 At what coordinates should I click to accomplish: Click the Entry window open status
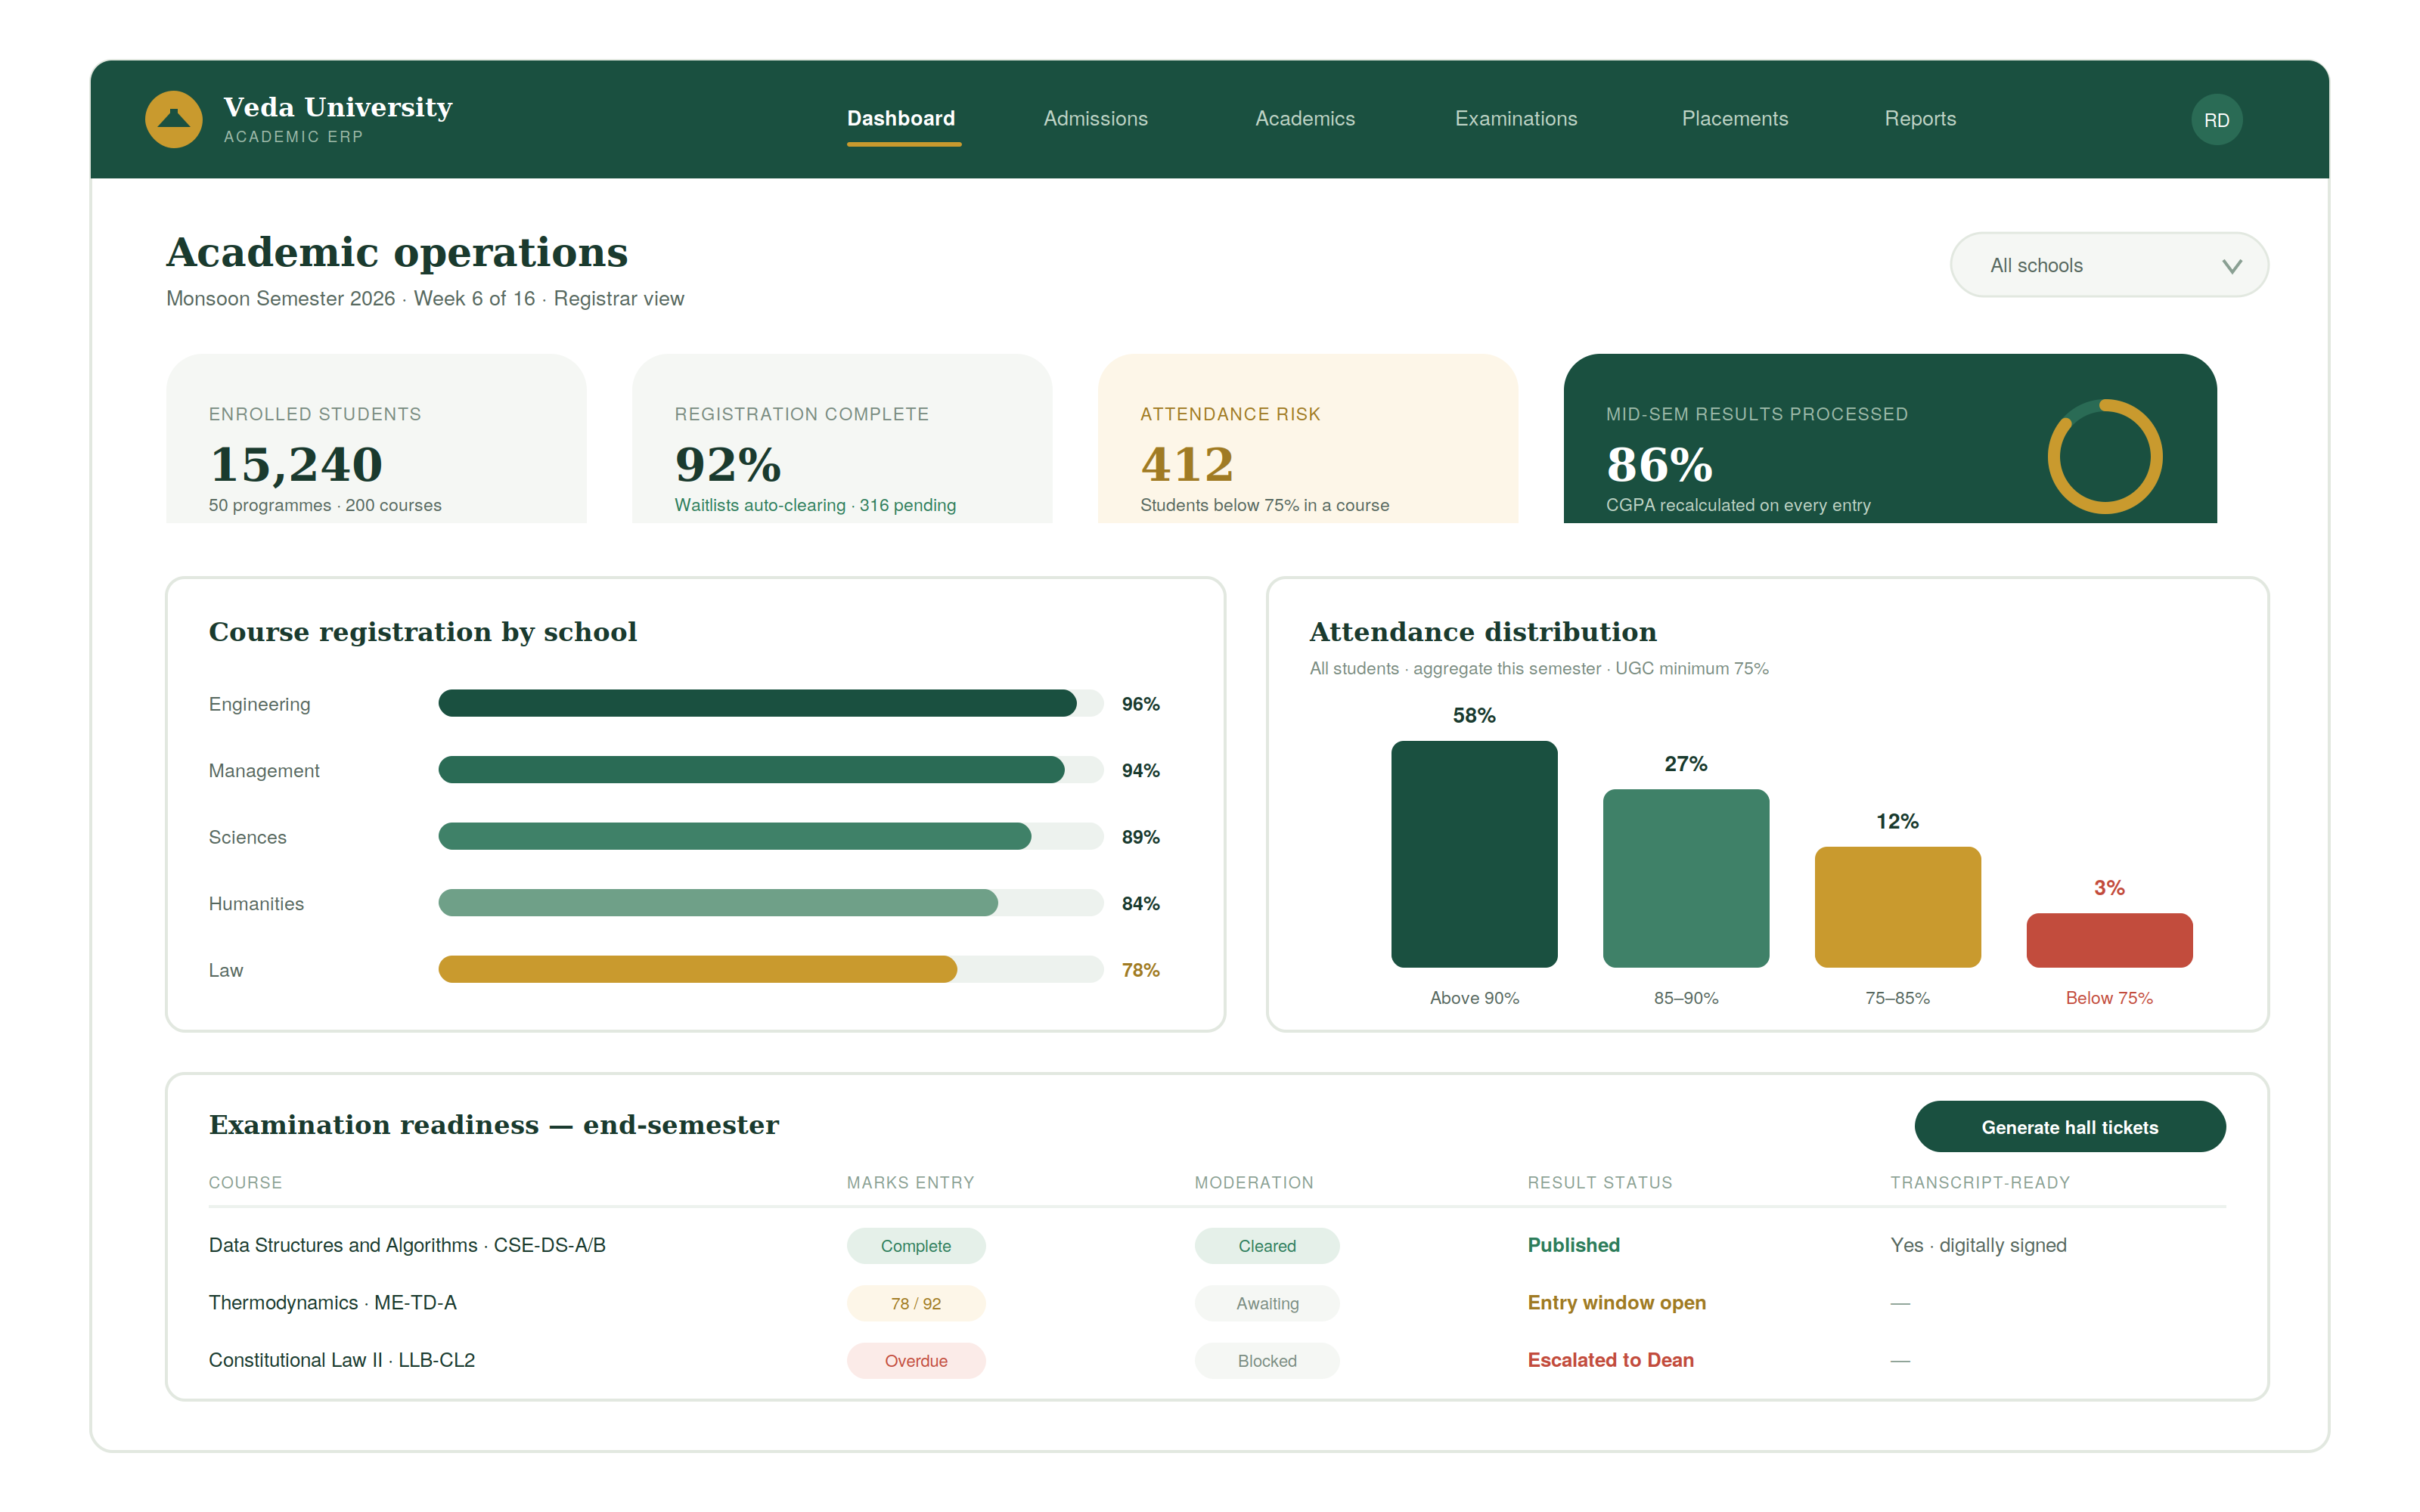coord(1616,1303)
